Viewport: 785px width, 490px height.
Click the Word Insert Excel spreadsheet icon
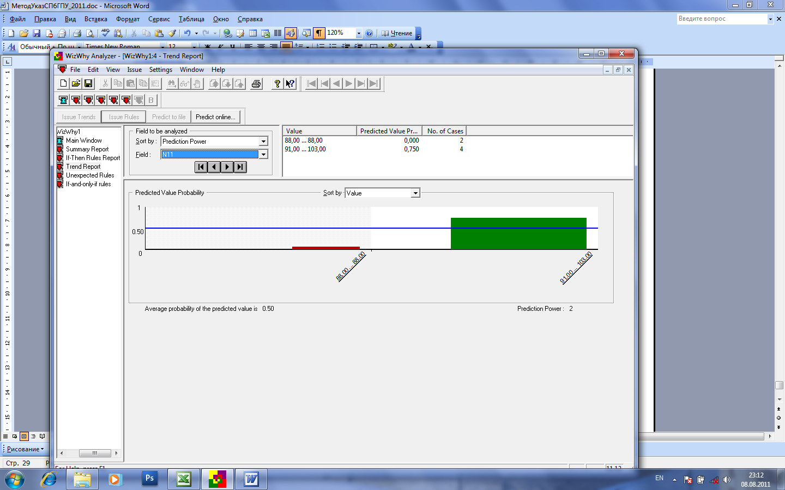(265, 33)
